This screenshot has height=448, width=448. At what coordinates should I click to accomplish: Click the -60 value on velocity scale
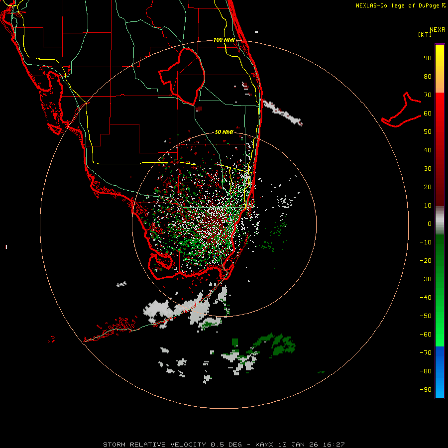(x=426, y=335)
